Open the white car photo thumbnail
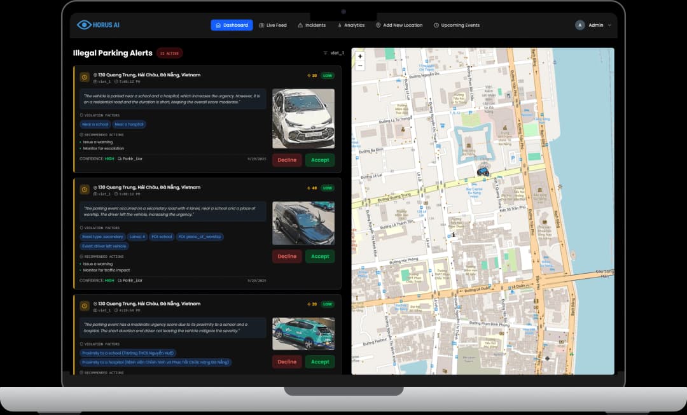Image resolution: width=687 pixels, height=415 pixels. tap(303, 118)
